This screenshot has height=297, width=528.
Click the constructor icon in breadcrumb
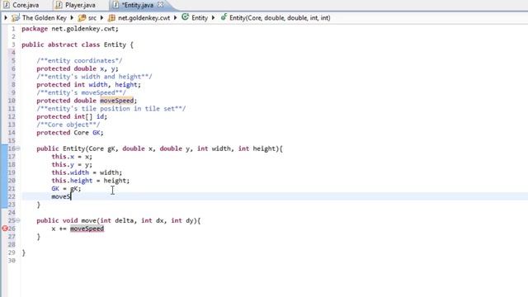[x=224, y=17]
